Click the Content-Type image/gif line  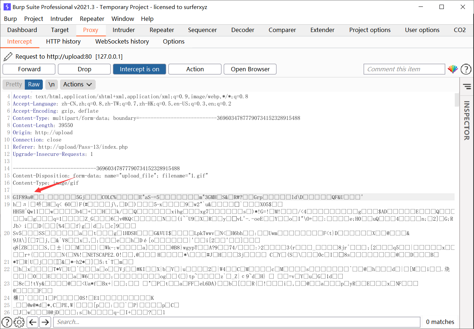pyautogui.click(x=46, y=183)
